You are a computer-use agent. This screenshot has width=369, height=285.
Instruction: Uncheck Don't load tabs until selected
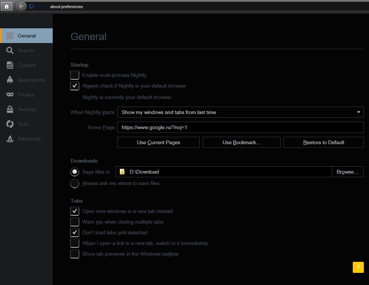point(74,233)
